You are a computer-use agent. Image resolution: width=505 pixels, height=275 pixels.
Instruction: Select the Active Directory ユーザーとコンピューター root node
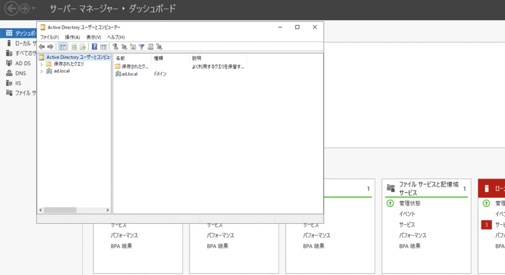(75, 57)
